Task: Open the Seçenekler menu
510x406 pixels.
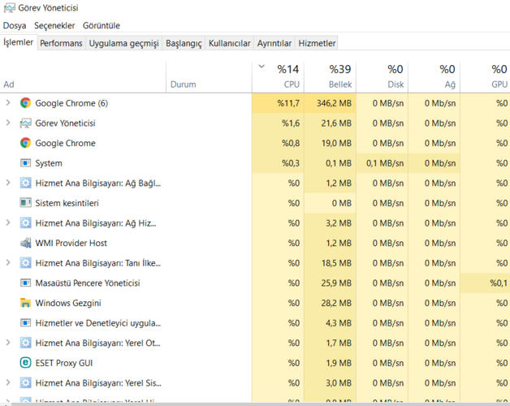Action: pyautogui.click(x=54, y=26)
